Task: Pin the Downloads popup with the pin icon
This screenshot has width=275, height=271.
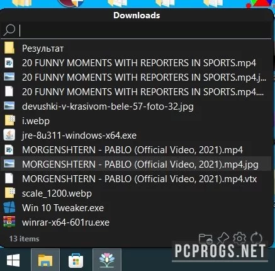Action: tap(223, 238)
